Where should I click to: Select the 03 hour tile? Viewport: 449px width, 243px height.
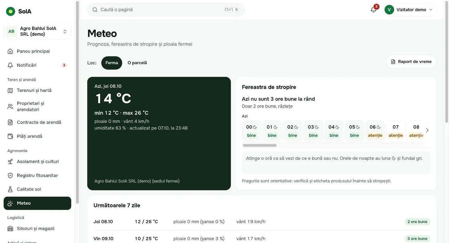[313, 131]
